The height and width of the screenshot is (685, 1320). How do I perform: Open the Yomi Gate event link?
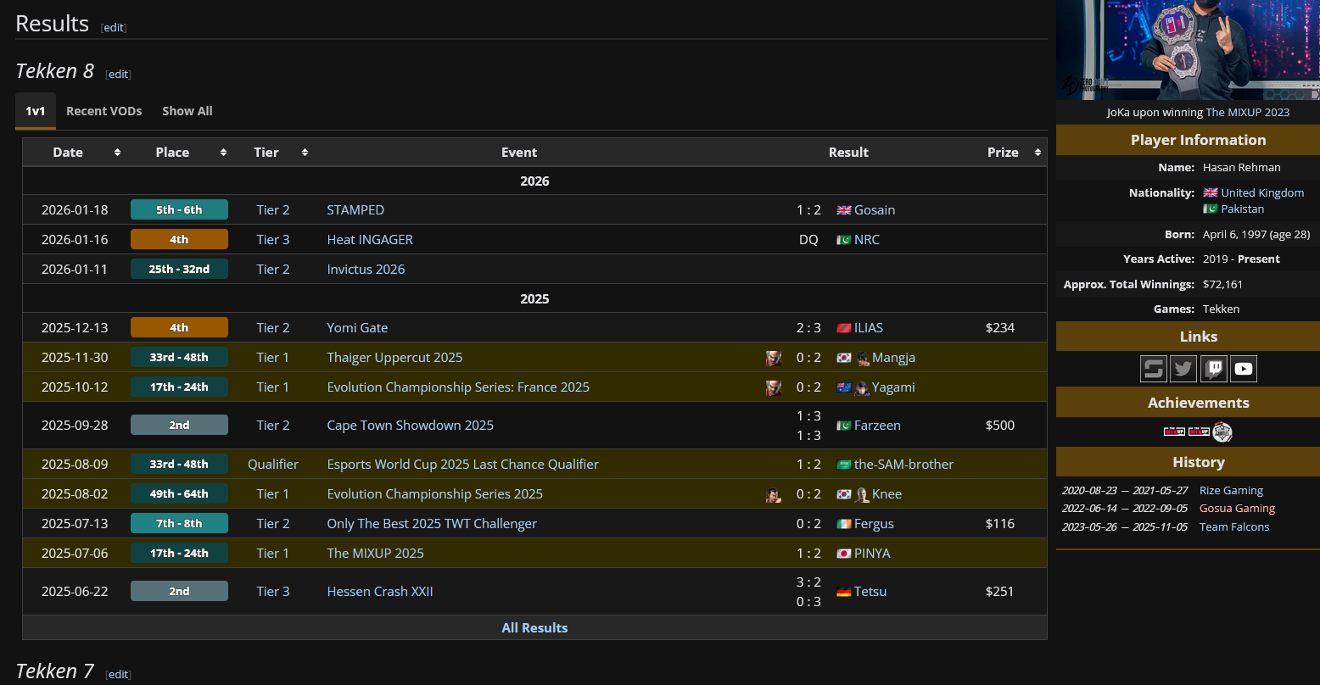point(357,328)
